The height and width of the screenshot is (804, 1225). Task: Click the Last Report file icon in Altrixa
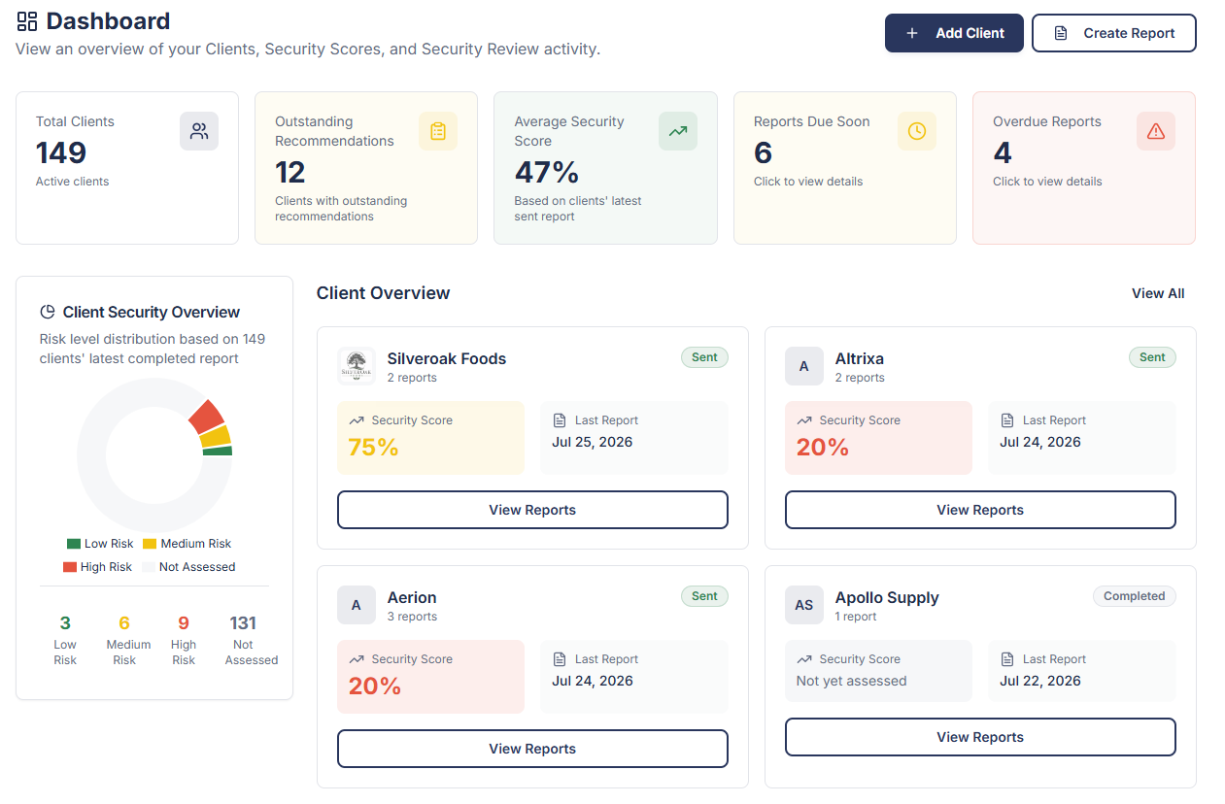click(x=1007, y=420)
